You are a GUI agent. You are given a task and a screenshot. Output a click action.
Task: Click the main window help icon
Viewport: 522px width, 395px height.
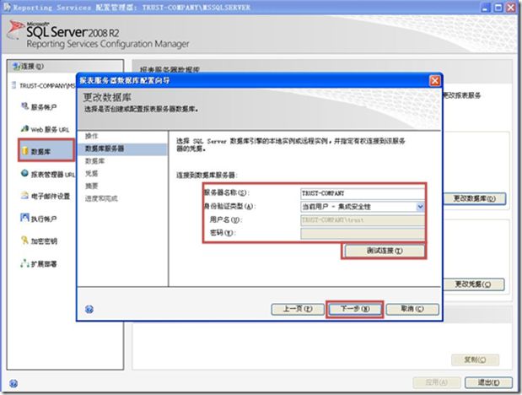click(13, 383)
